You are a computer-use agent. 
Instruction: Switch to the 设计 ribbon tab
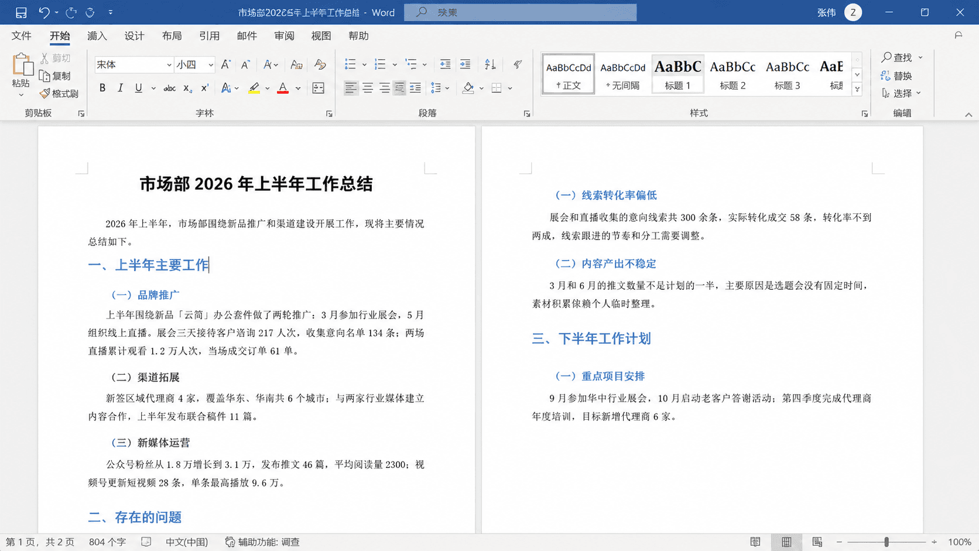[134, 36]
